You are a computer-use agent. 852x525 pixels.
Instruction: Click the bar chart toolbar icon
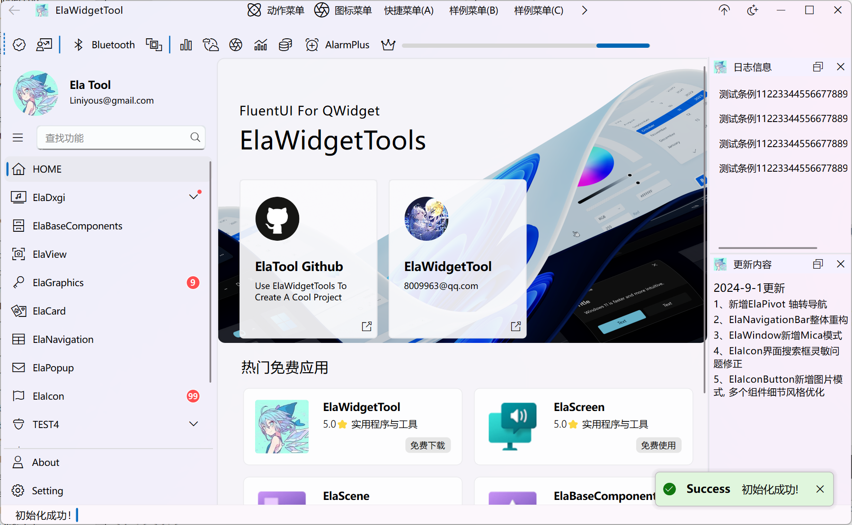tap(186, 45)
